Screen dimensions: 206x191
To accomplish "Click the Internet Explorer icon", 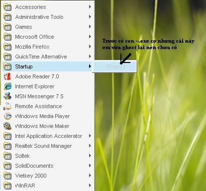I will click(7, 86).
